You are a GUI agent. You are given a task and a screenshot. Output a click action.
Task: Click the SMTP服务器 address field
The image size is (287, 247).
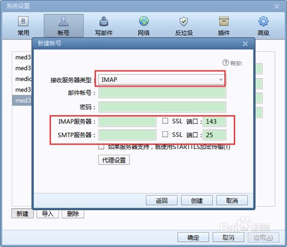point(127,135)
